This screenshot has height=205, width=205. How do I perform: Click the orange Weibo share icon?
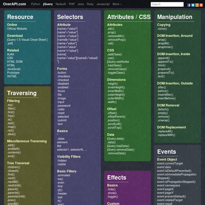(x=197, y=5)
